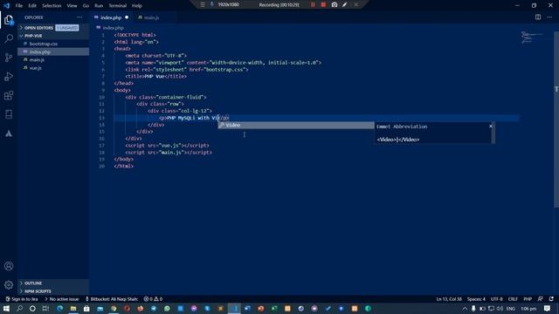The width and height of the screenshot is (559, 314).
Task: Open errors and warnings count in status bar
Action: point(153,299)
